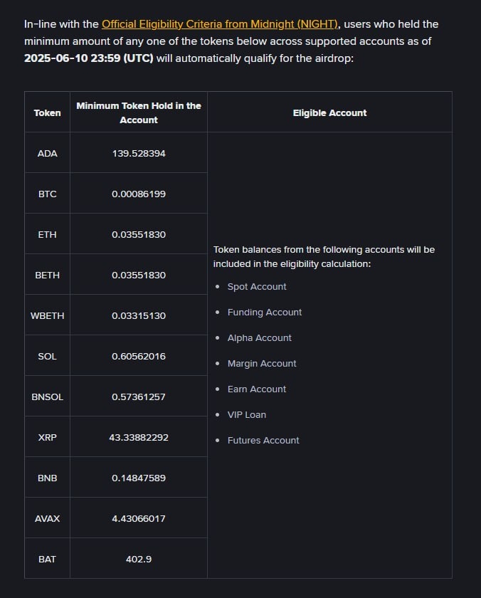
Task: Select the BAT minimum value 402.9
Action: [x=139, y=559]
